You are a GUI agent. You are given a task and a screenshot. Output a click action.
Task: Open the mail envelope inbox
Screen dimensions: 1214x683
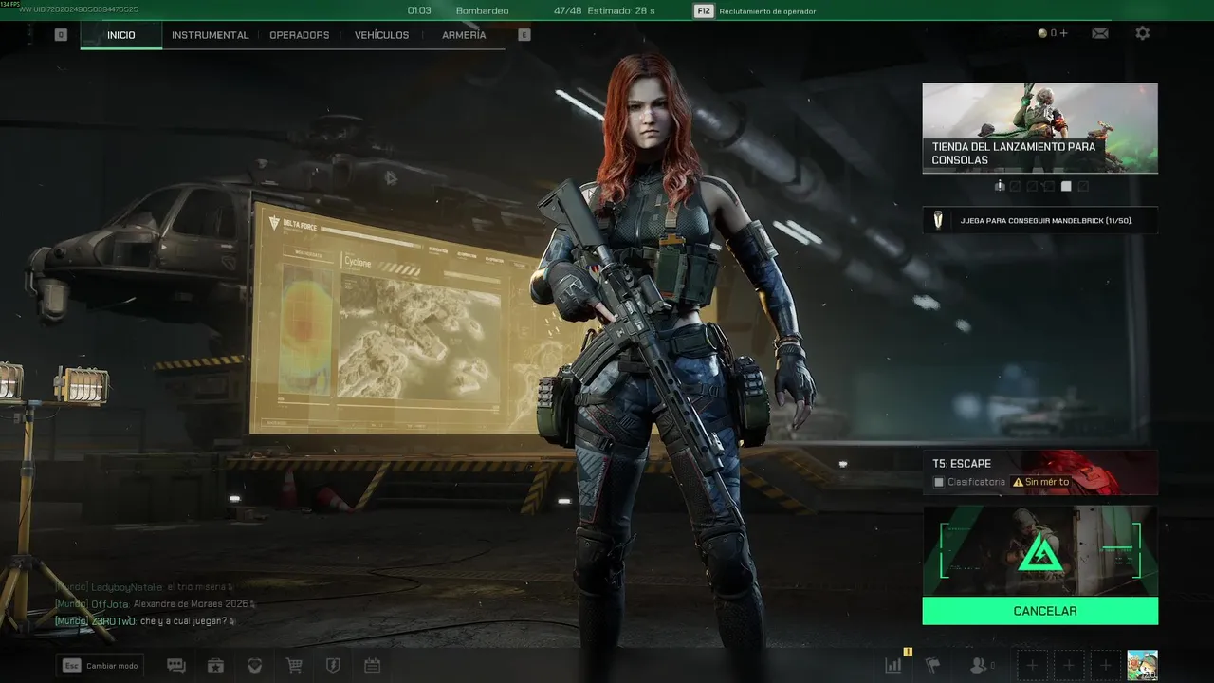(x=1100, y=33)
